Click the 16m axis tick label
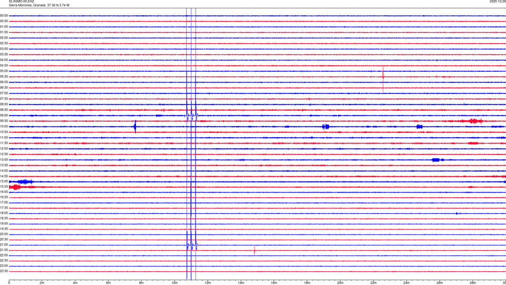This screenshot has height=285, width=506. pos(274,283)
